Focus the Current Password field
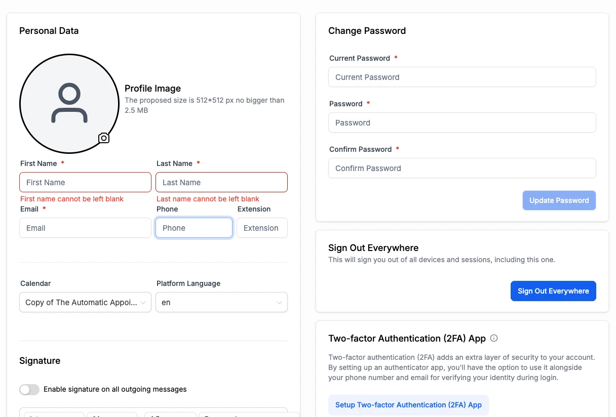Screen dimensions: 616x417 462,77
